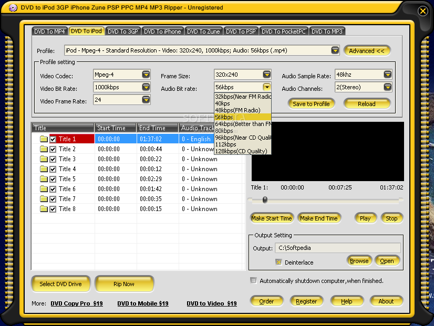Click the folder icon for Title 2

[x=44, y=149]
